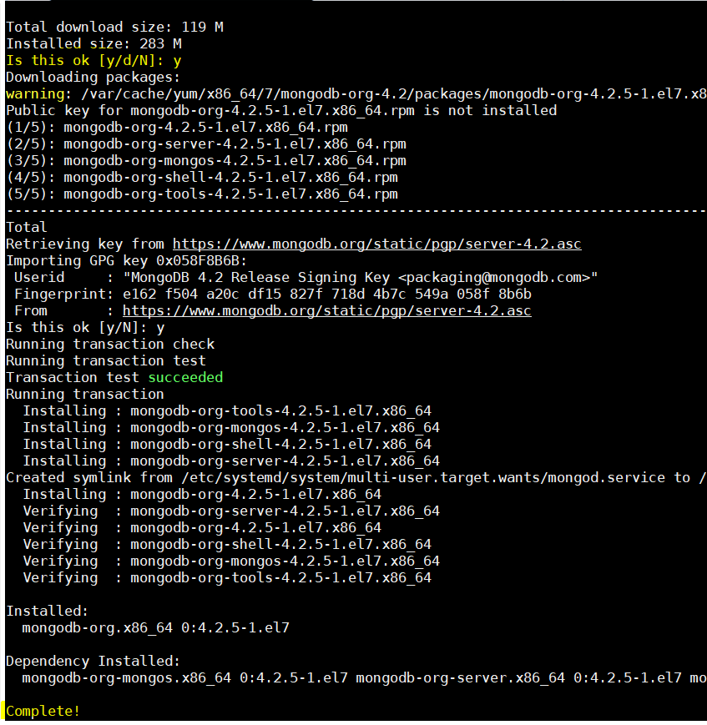The width and height of the screenshot is (707, 725).
Task: Click 'Installing : mongodb-org-shell-4.2.5-1.el7.x86_64'
Action: click(x=227, y=444)
